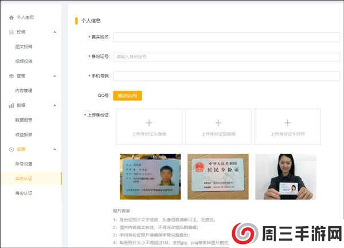The height and width of the screenshot is (248, 344).
Task: Click plus icon to upload ID emblem side
Action: point(218,123)
